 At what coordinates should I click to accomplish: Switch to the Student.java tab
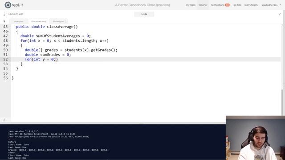point(58,21)
